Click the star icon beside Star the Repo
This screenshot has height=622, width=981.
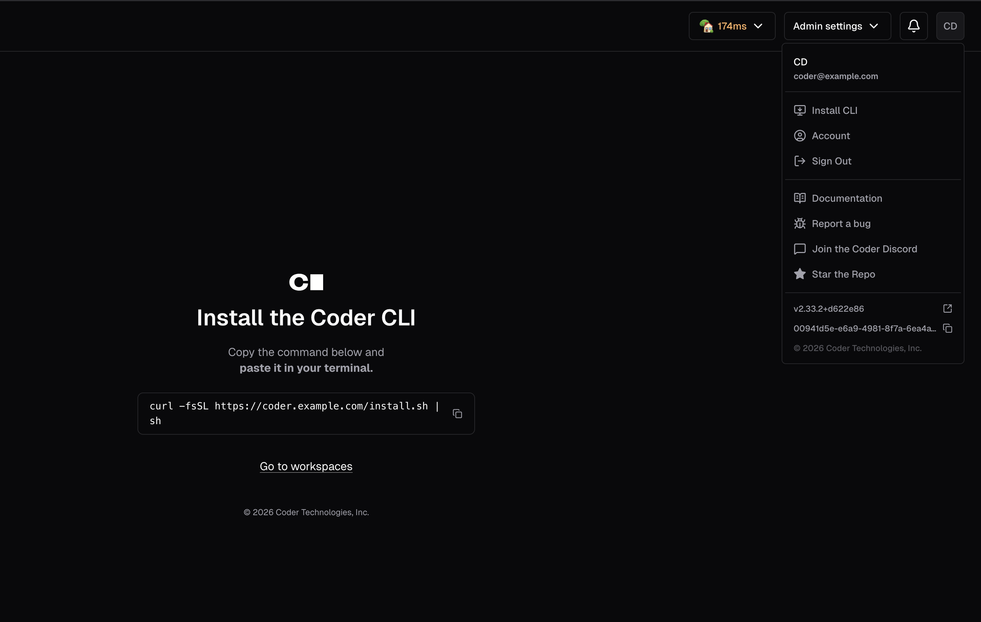tap(799, 273)
